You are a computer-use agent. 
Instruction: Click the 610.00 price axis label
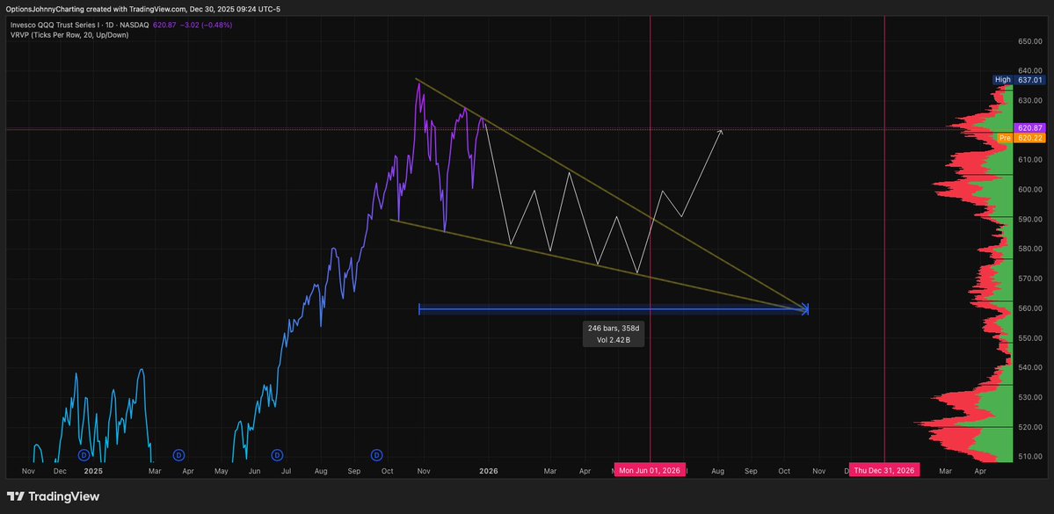click(x=1029, y=160)
